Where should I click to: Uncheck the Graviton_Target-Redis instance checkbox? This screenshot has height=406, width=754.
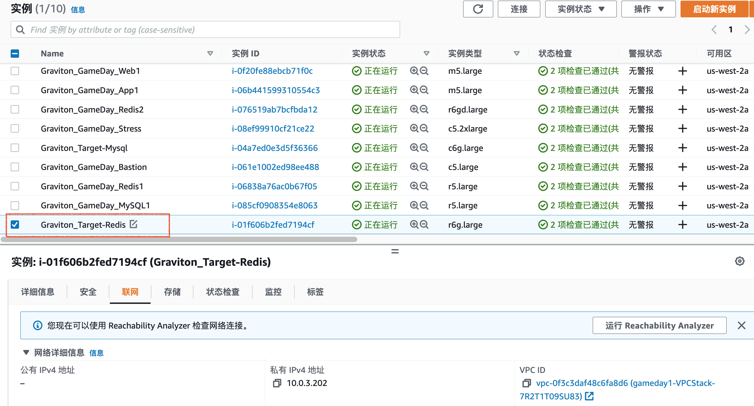(15, 225)
